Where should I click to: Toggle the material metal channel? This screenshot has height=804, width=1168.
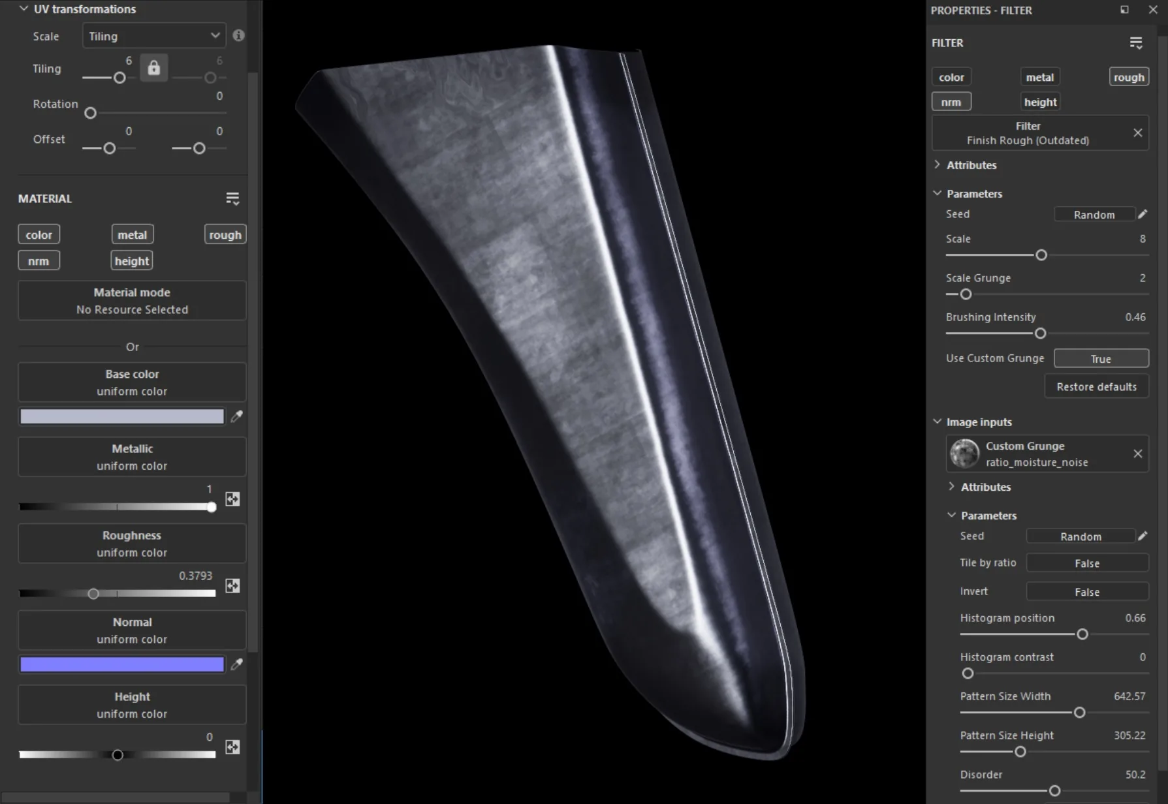(x=132, y=235)
